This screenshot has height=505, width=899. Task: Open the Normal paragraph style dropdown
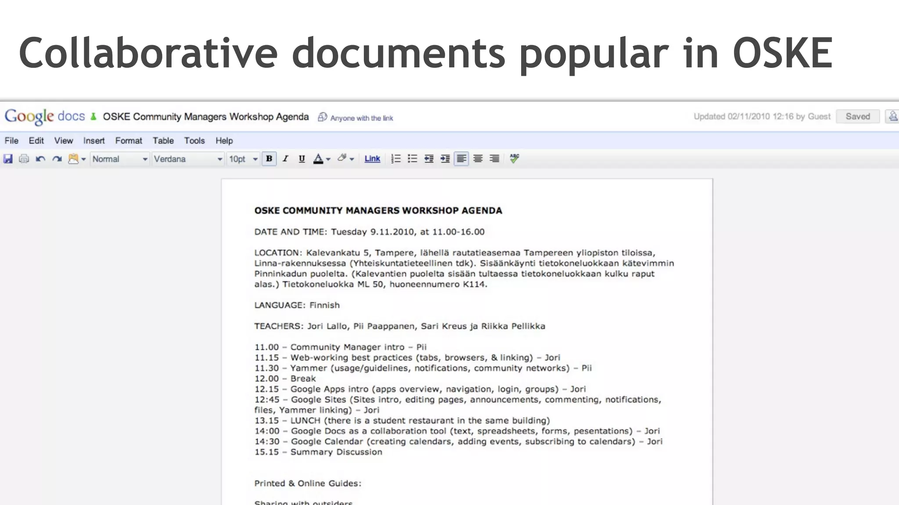[x=120, y=159]
